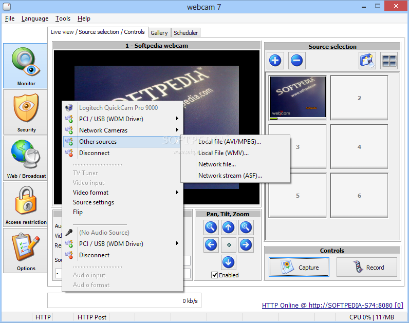Tilt camera down with down arrow
This screenshot has height=323, width=409.
coord(228,262)
